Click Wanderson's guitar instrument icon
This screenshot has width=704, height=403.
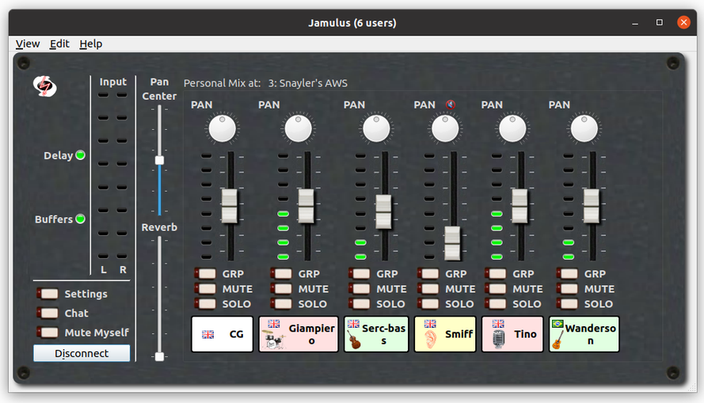[557, 340]
